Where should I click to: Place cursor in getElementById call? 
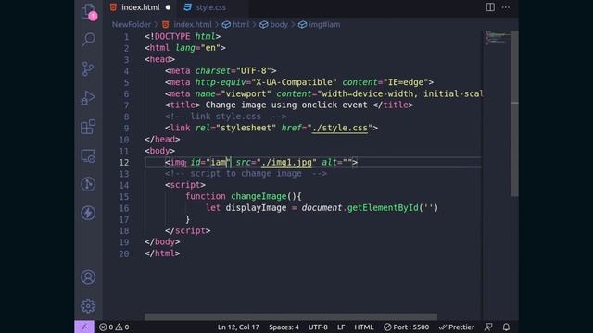point(383,208)
